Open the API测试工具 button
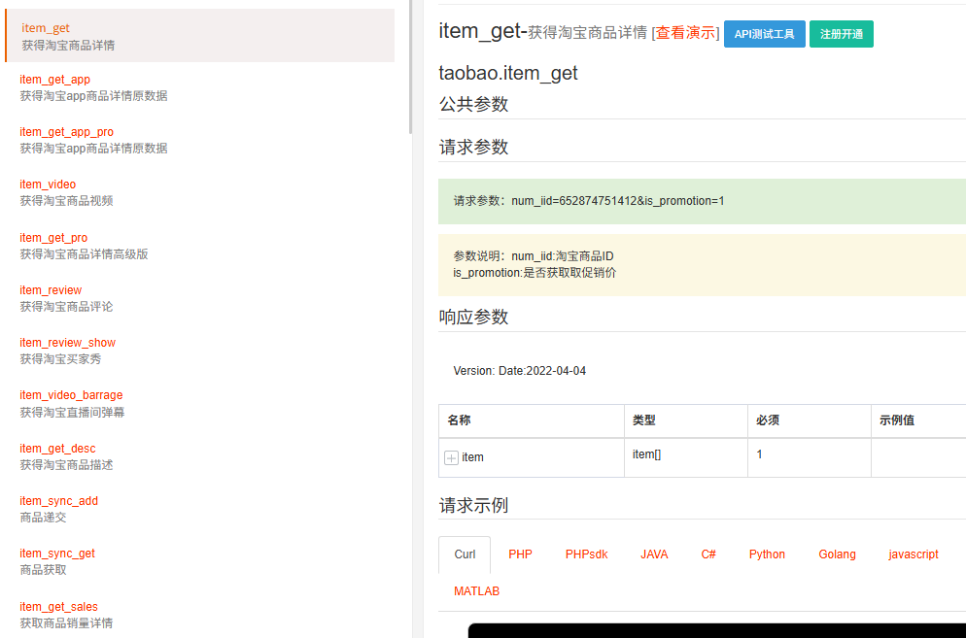 point(765,34)
